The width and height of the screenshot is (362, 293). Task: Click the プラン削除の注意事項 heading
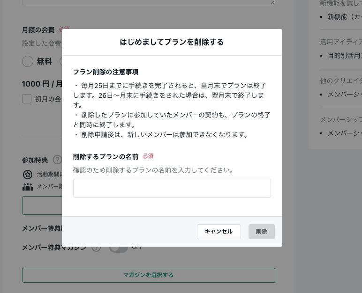106,72
